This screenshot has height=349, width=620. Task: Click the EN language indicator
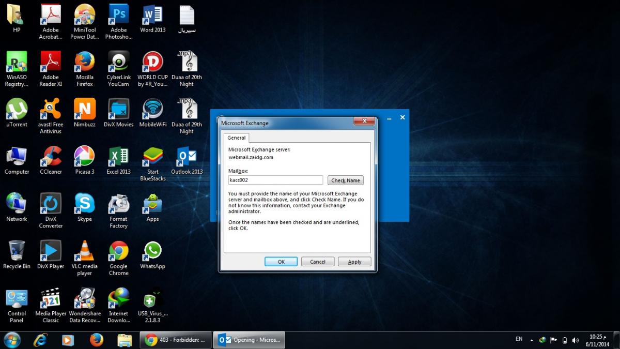point(519,339)
